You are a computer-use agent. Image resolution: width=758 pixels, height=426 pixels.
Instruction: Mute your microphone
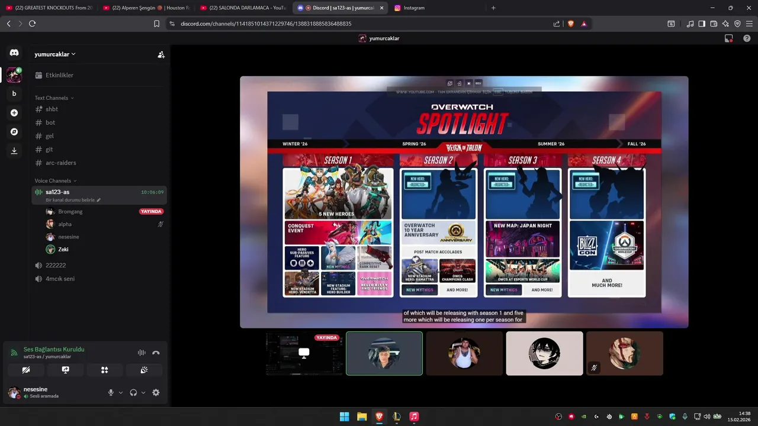pos(111,392)
